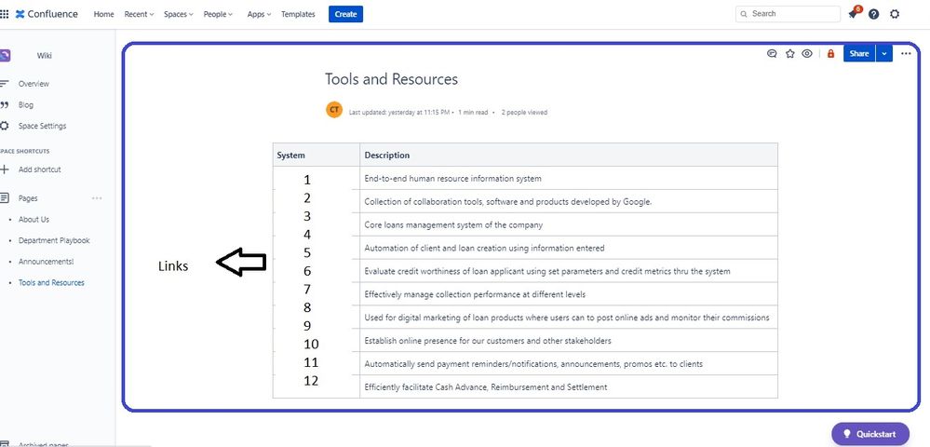Open Pages options ellipsis in sidebar
Image resolution: width=930 pixels, height=447 pixels.
tap(97, 198)
